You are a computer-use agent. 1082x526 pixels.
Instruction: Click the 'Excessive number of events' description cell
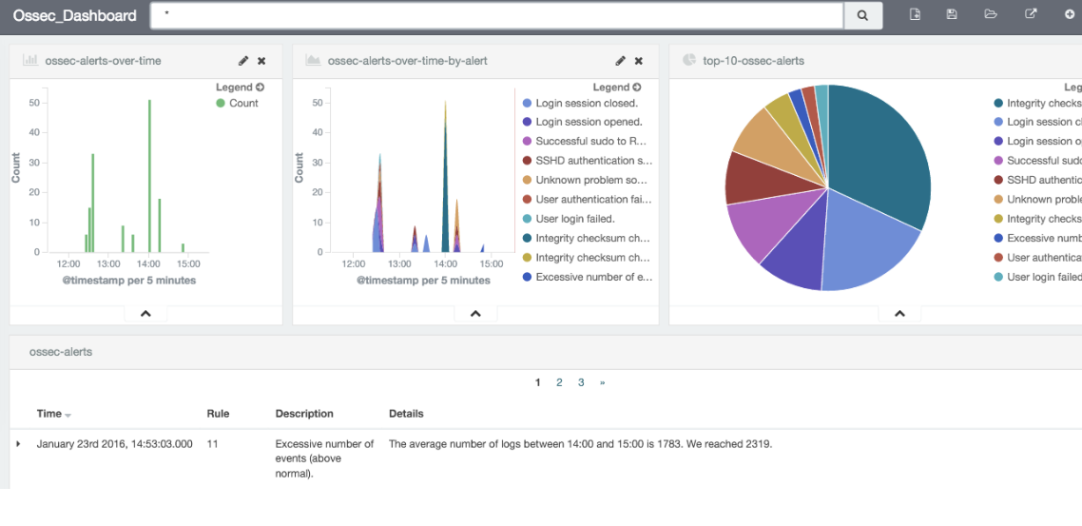[324, 459]
